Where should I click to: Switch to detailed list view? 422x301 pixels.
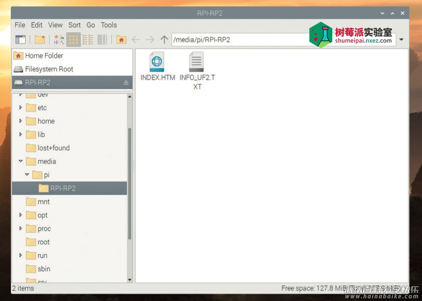[102, 40]
